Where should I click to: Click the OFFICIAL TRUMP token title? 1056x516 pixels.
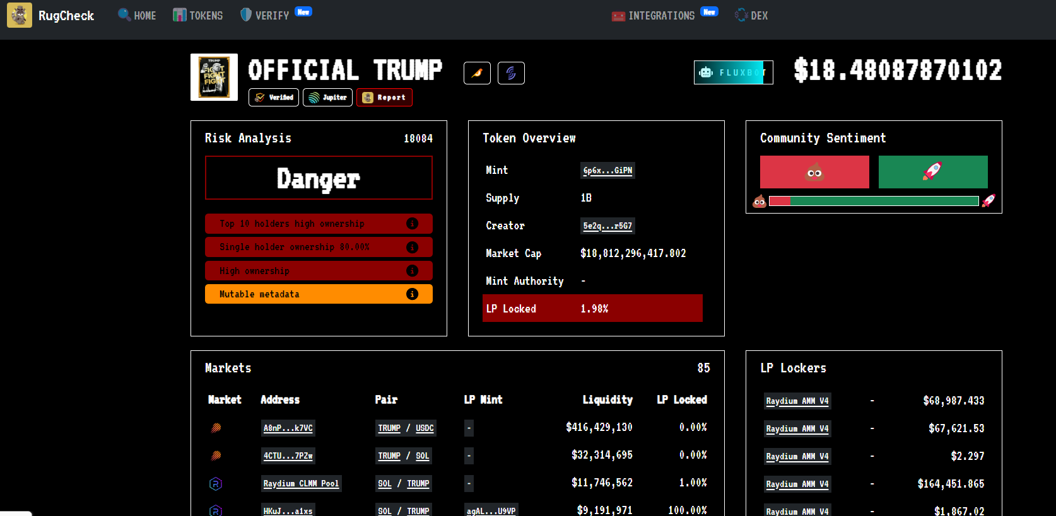coord(345,70)
